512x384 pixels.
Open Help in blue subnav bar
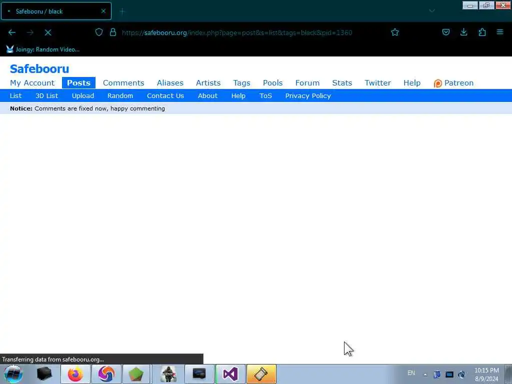pos(238,95)
